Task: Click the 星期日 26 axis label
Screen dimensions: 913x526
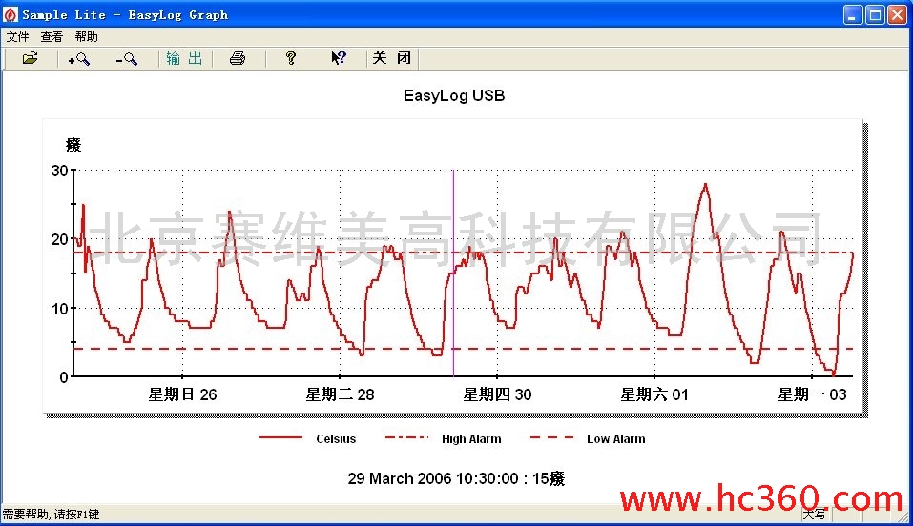Action: point(182,394)
